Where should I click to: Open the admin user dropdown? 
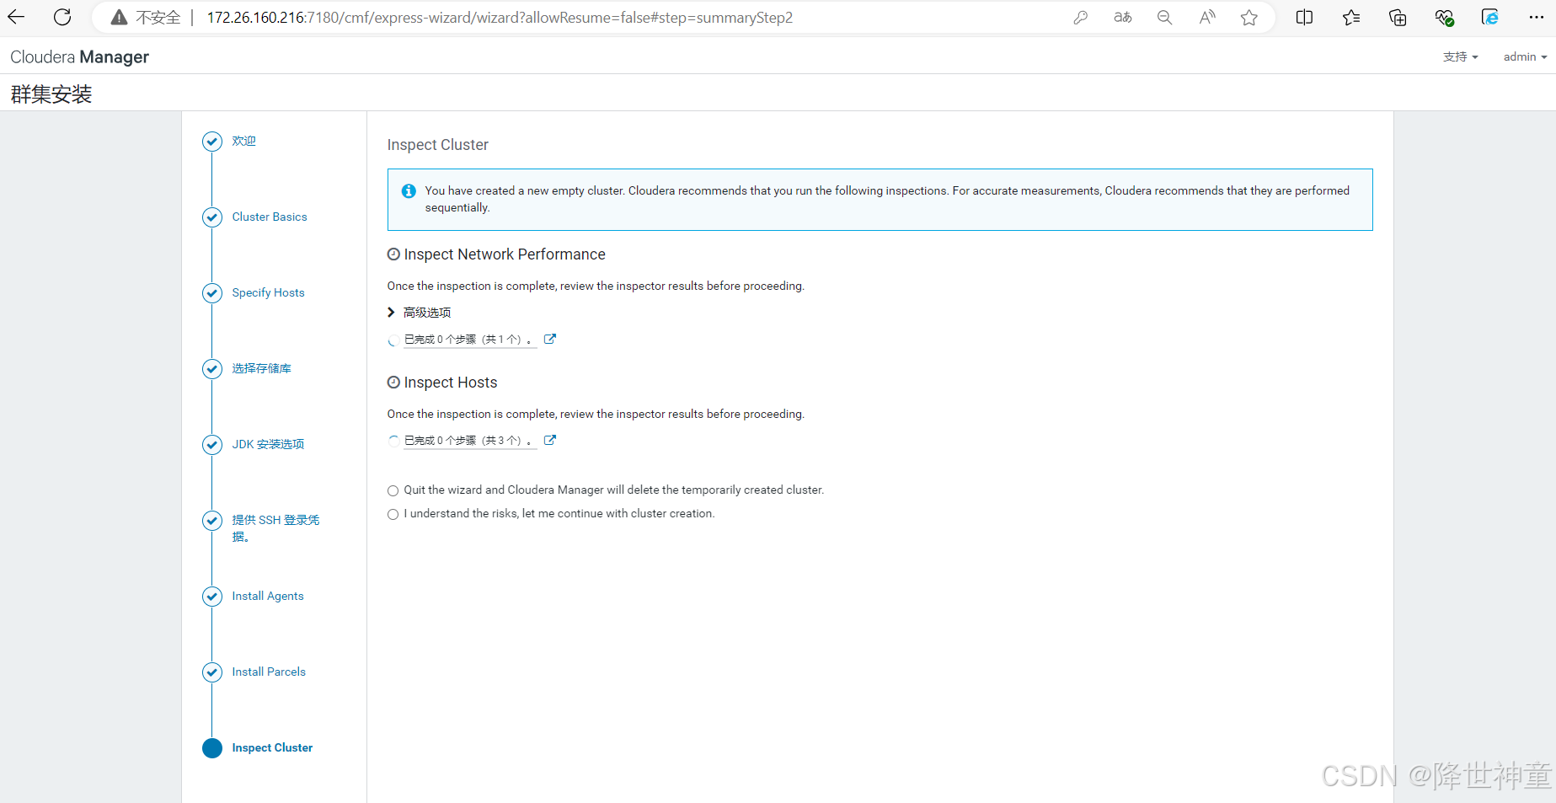coord(1525,56)
